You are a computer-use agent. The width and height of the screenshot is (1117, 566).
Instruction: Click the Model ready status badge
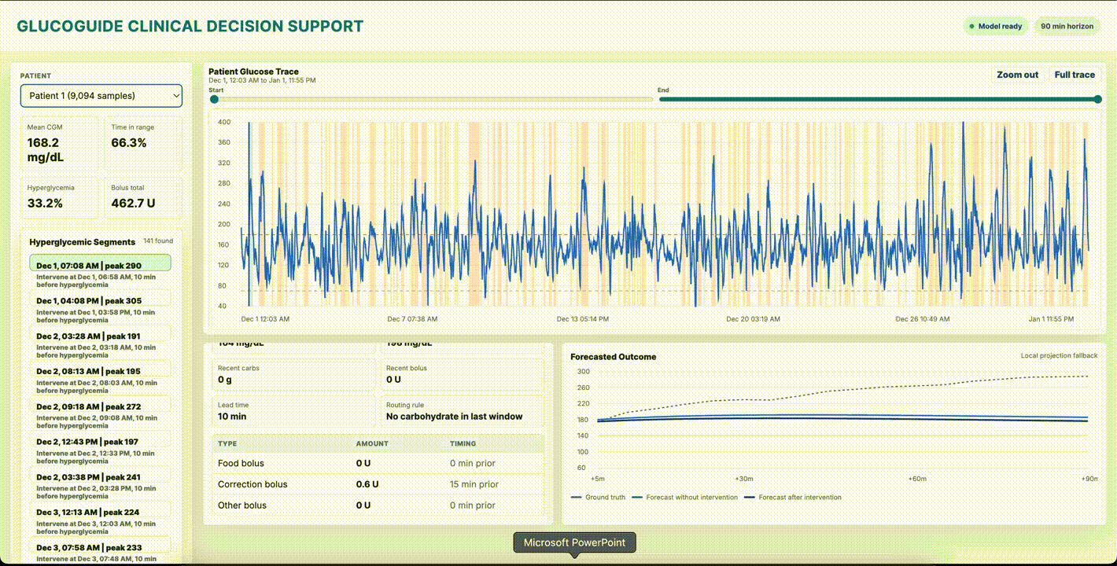996,27
